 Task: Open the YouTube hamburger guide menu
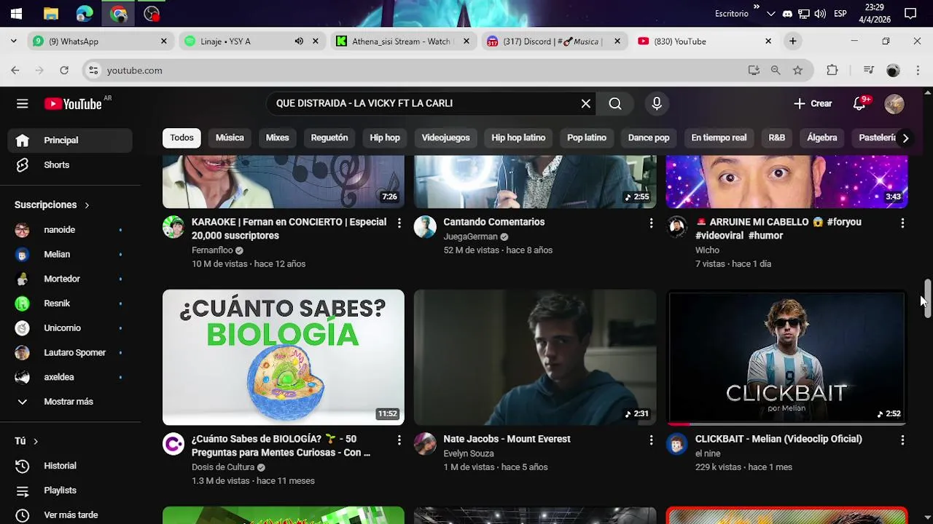tap(23, 103)
